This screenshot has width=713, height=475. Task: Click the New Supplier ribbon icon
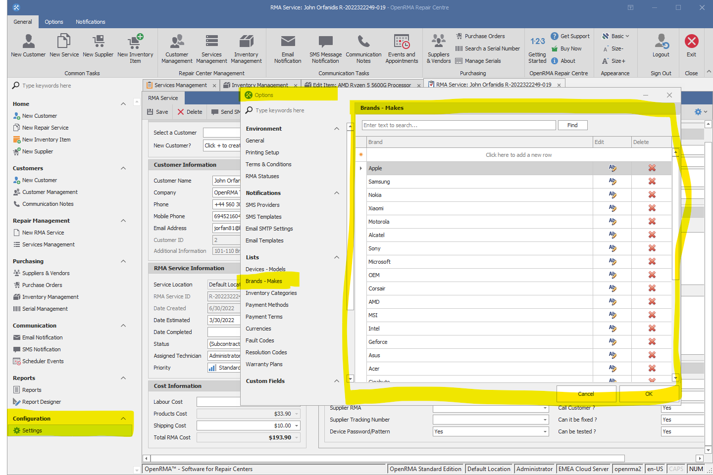98,46
